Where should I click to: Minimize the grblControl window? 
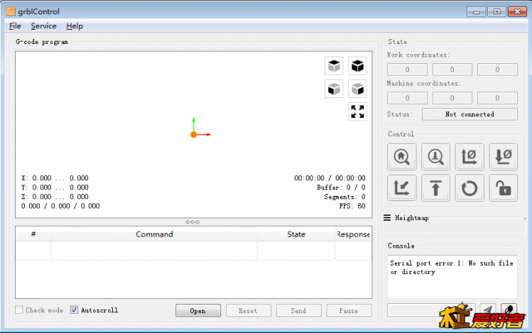point(476,12)
